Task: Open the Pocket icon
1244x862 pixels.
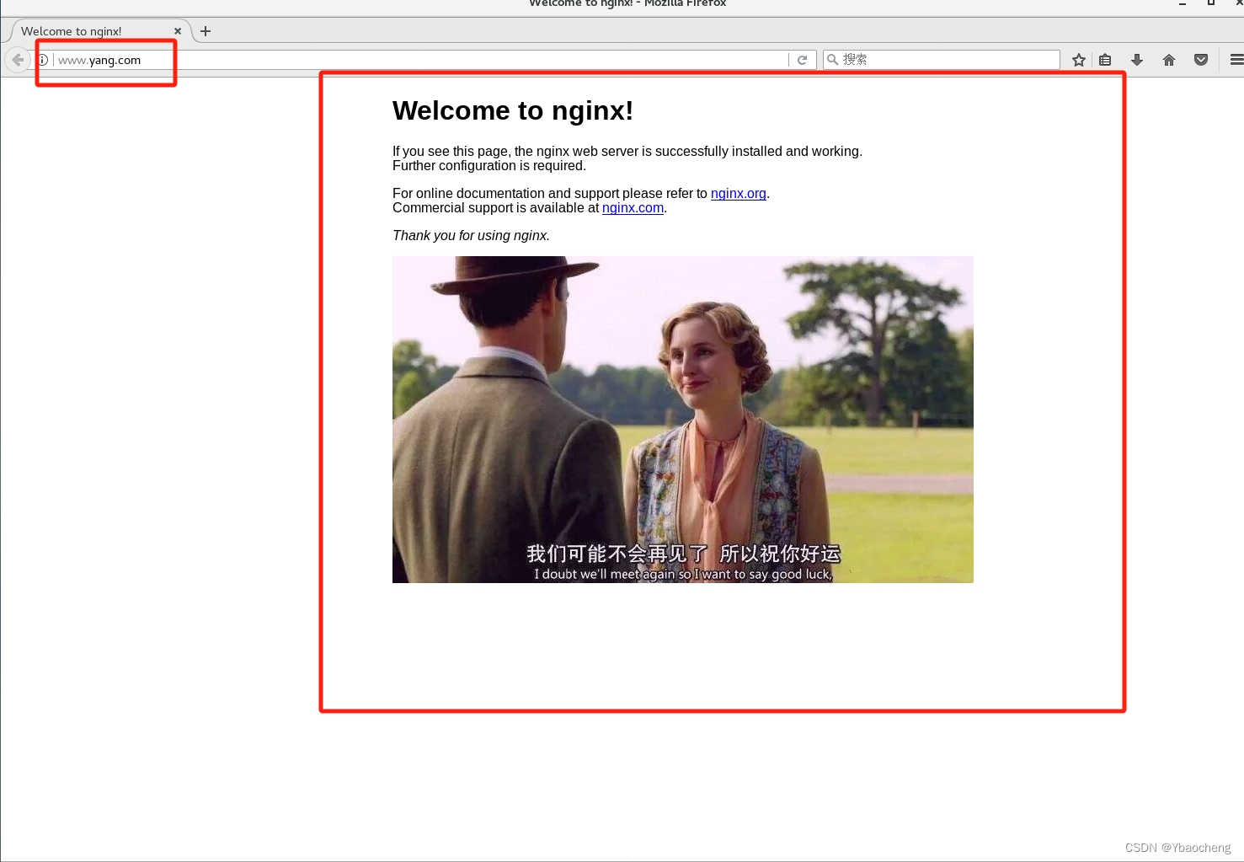Action: [x=1201, y=60]
